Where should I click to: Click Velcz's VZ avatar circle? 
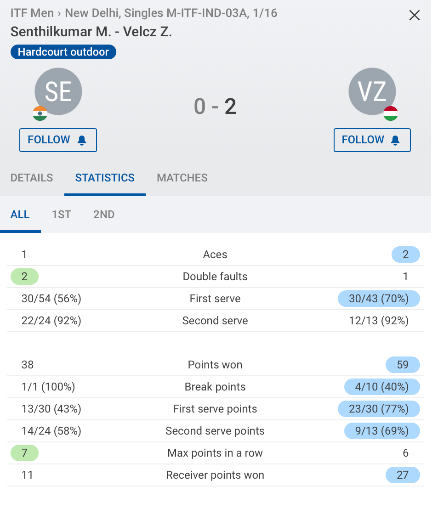(x=372, y=91)
